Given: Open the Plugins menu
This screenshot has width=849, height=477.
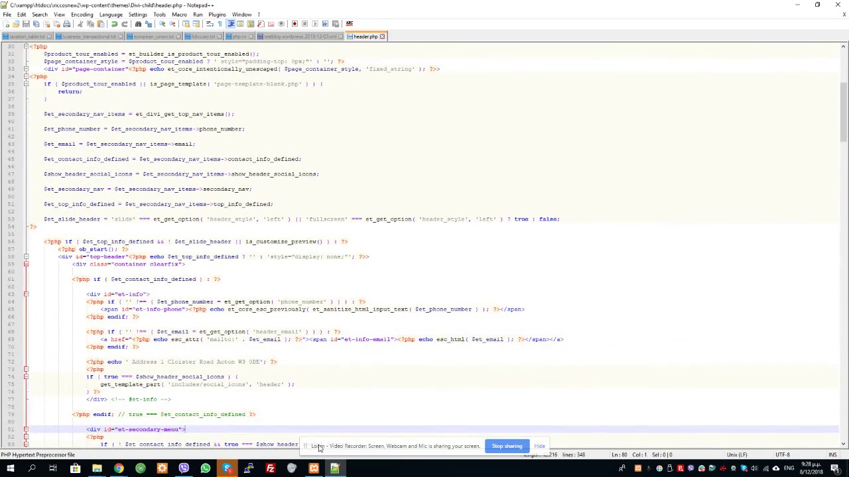Looking at the screenshot, I should coord(217,15).
